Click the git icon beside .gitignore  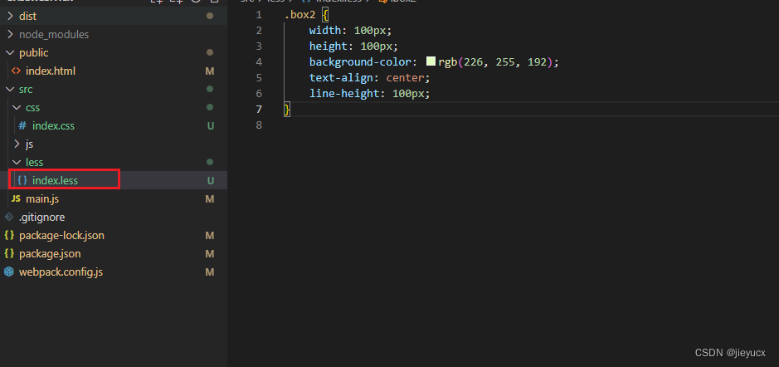9,218
